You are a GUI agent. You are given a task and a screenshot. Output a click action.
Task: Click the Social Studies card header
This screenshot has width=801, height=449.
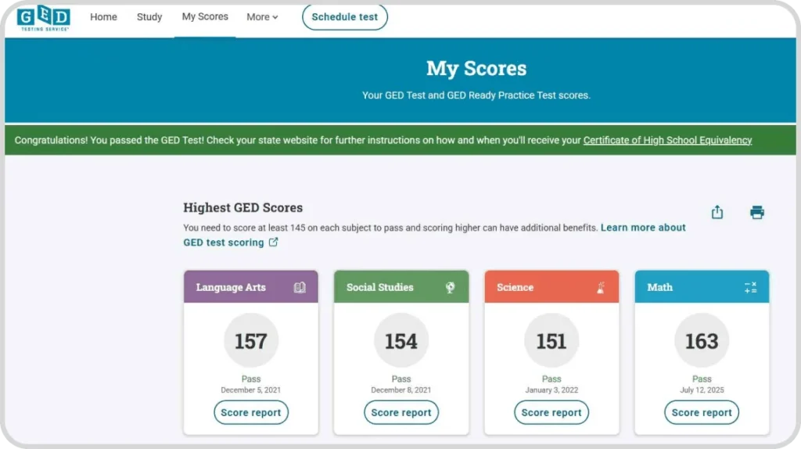pyautogui.click(x=401, y=287)
